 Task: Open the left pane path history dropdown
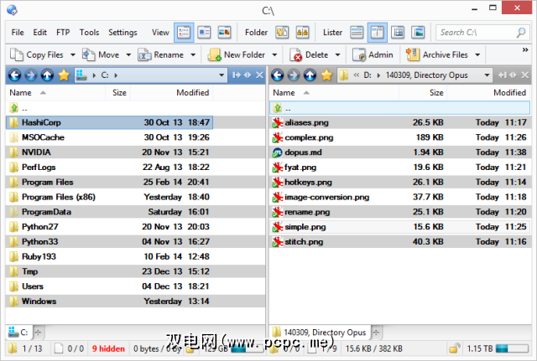[222, 75]
